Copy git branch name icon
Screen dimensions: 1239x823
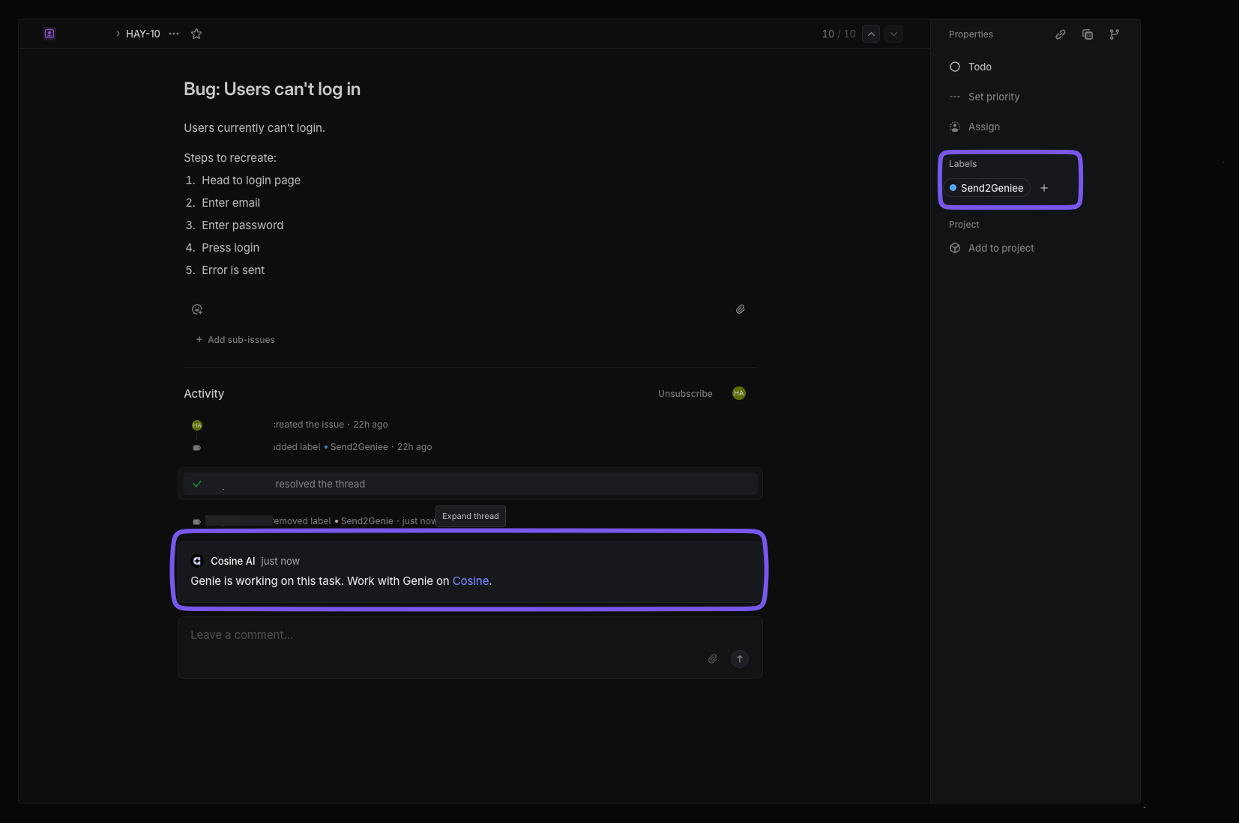[x=1115, y=34]
